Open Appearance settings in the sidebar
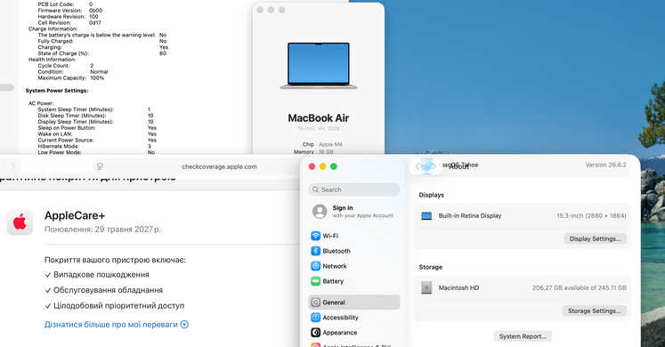The image size is (665, 347). click(354, 333)
